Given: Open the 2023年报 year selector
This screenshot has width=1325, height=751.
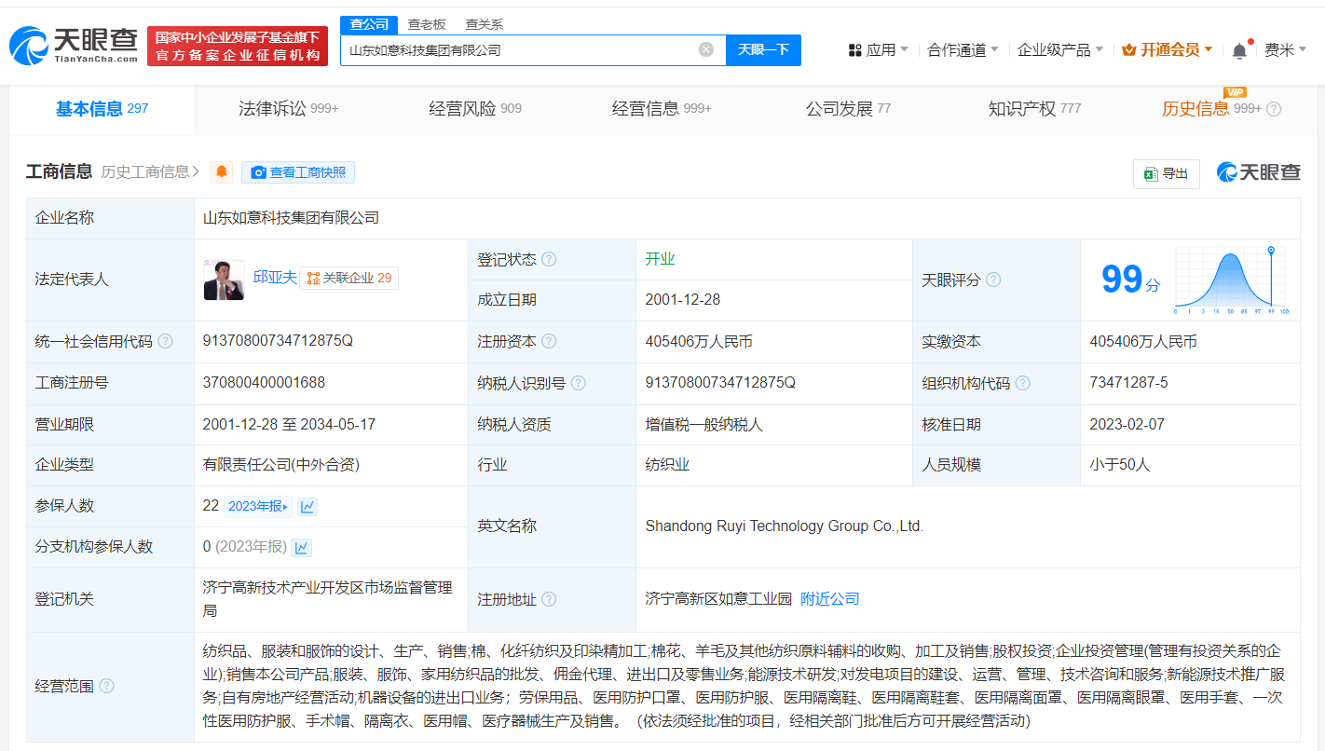Looking at the screenshot, I should [257, 506].
